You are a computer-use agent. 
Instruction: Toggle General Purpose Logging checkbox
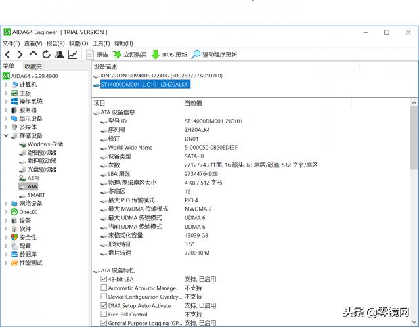click(x=104, y=322)
